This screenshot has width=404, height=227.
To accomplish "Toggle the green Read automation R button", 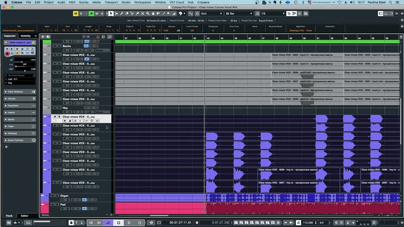I will 91,14.
